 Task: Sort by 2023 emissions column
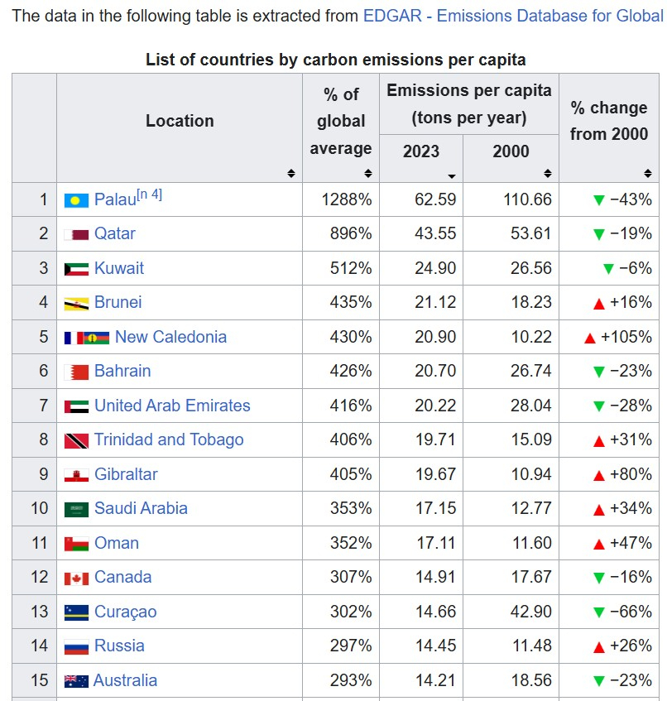[x=451, y=175]
